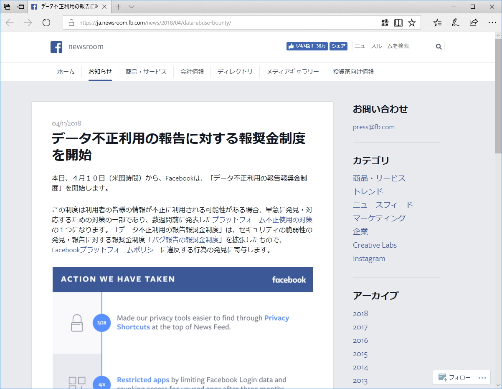The width and height of the screenshot is (502, 389).
Task: Click the シェア share button
Action: (x=338, y=46)
